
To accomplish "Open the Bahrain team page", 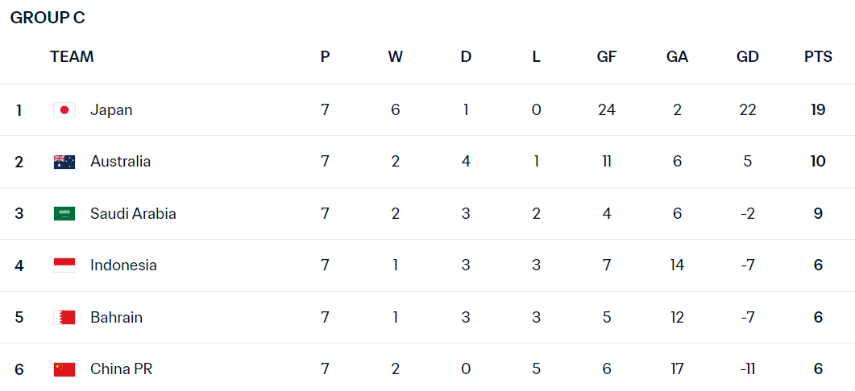I will (116, 318).
